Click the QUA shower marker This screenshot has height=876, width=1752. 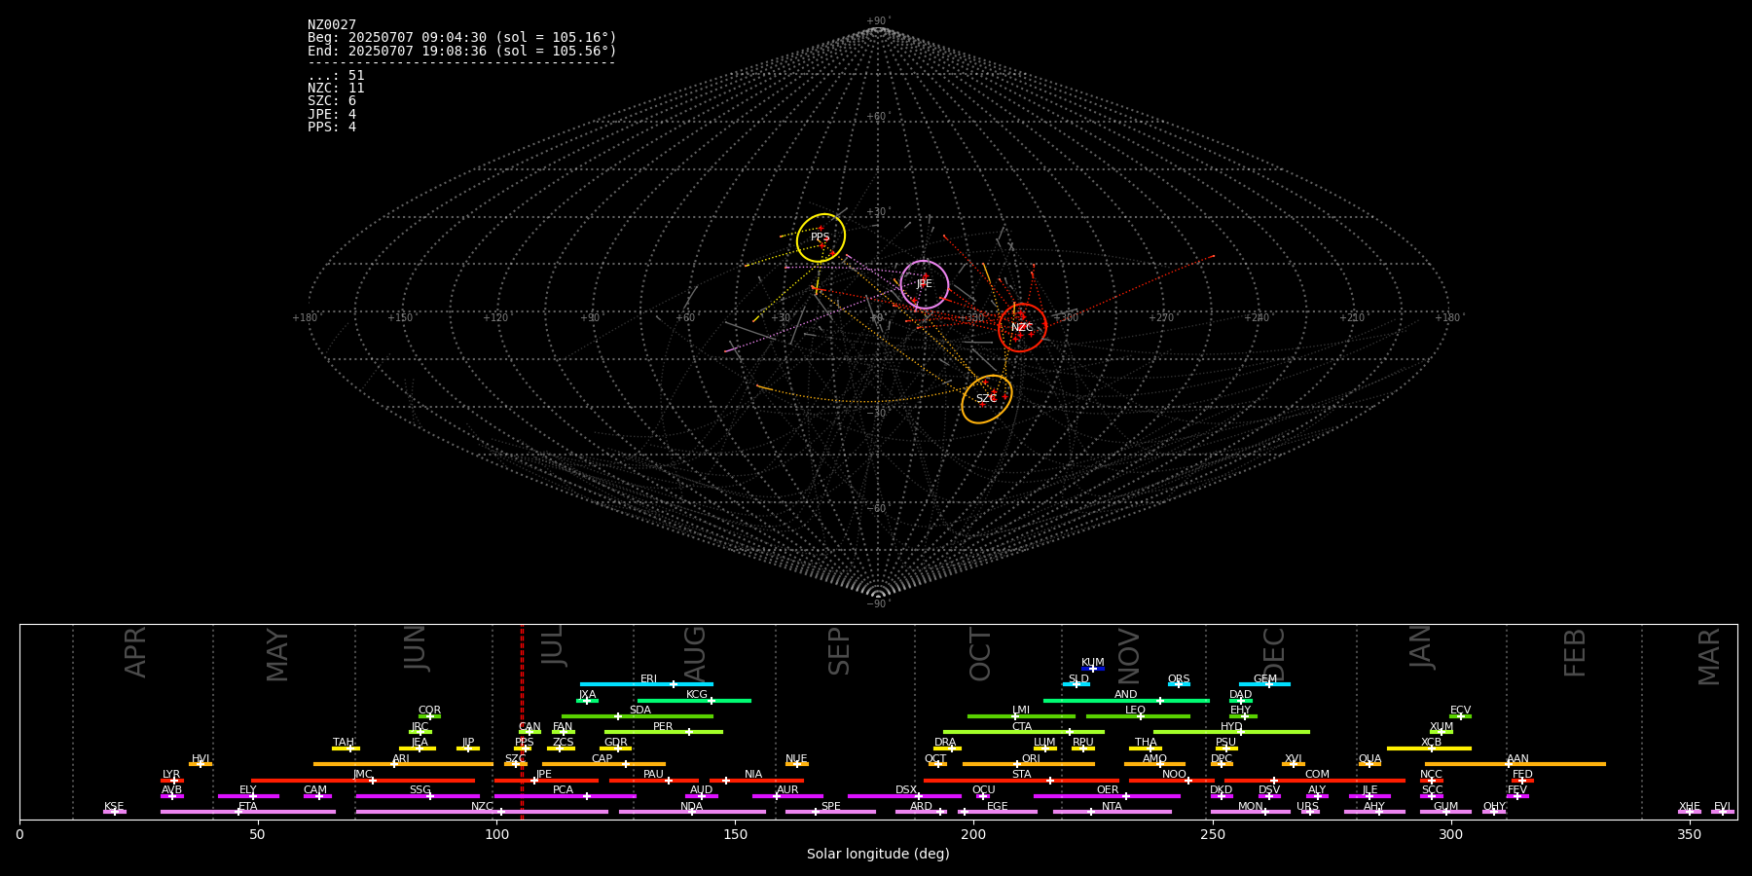[x=1369, y=764]
